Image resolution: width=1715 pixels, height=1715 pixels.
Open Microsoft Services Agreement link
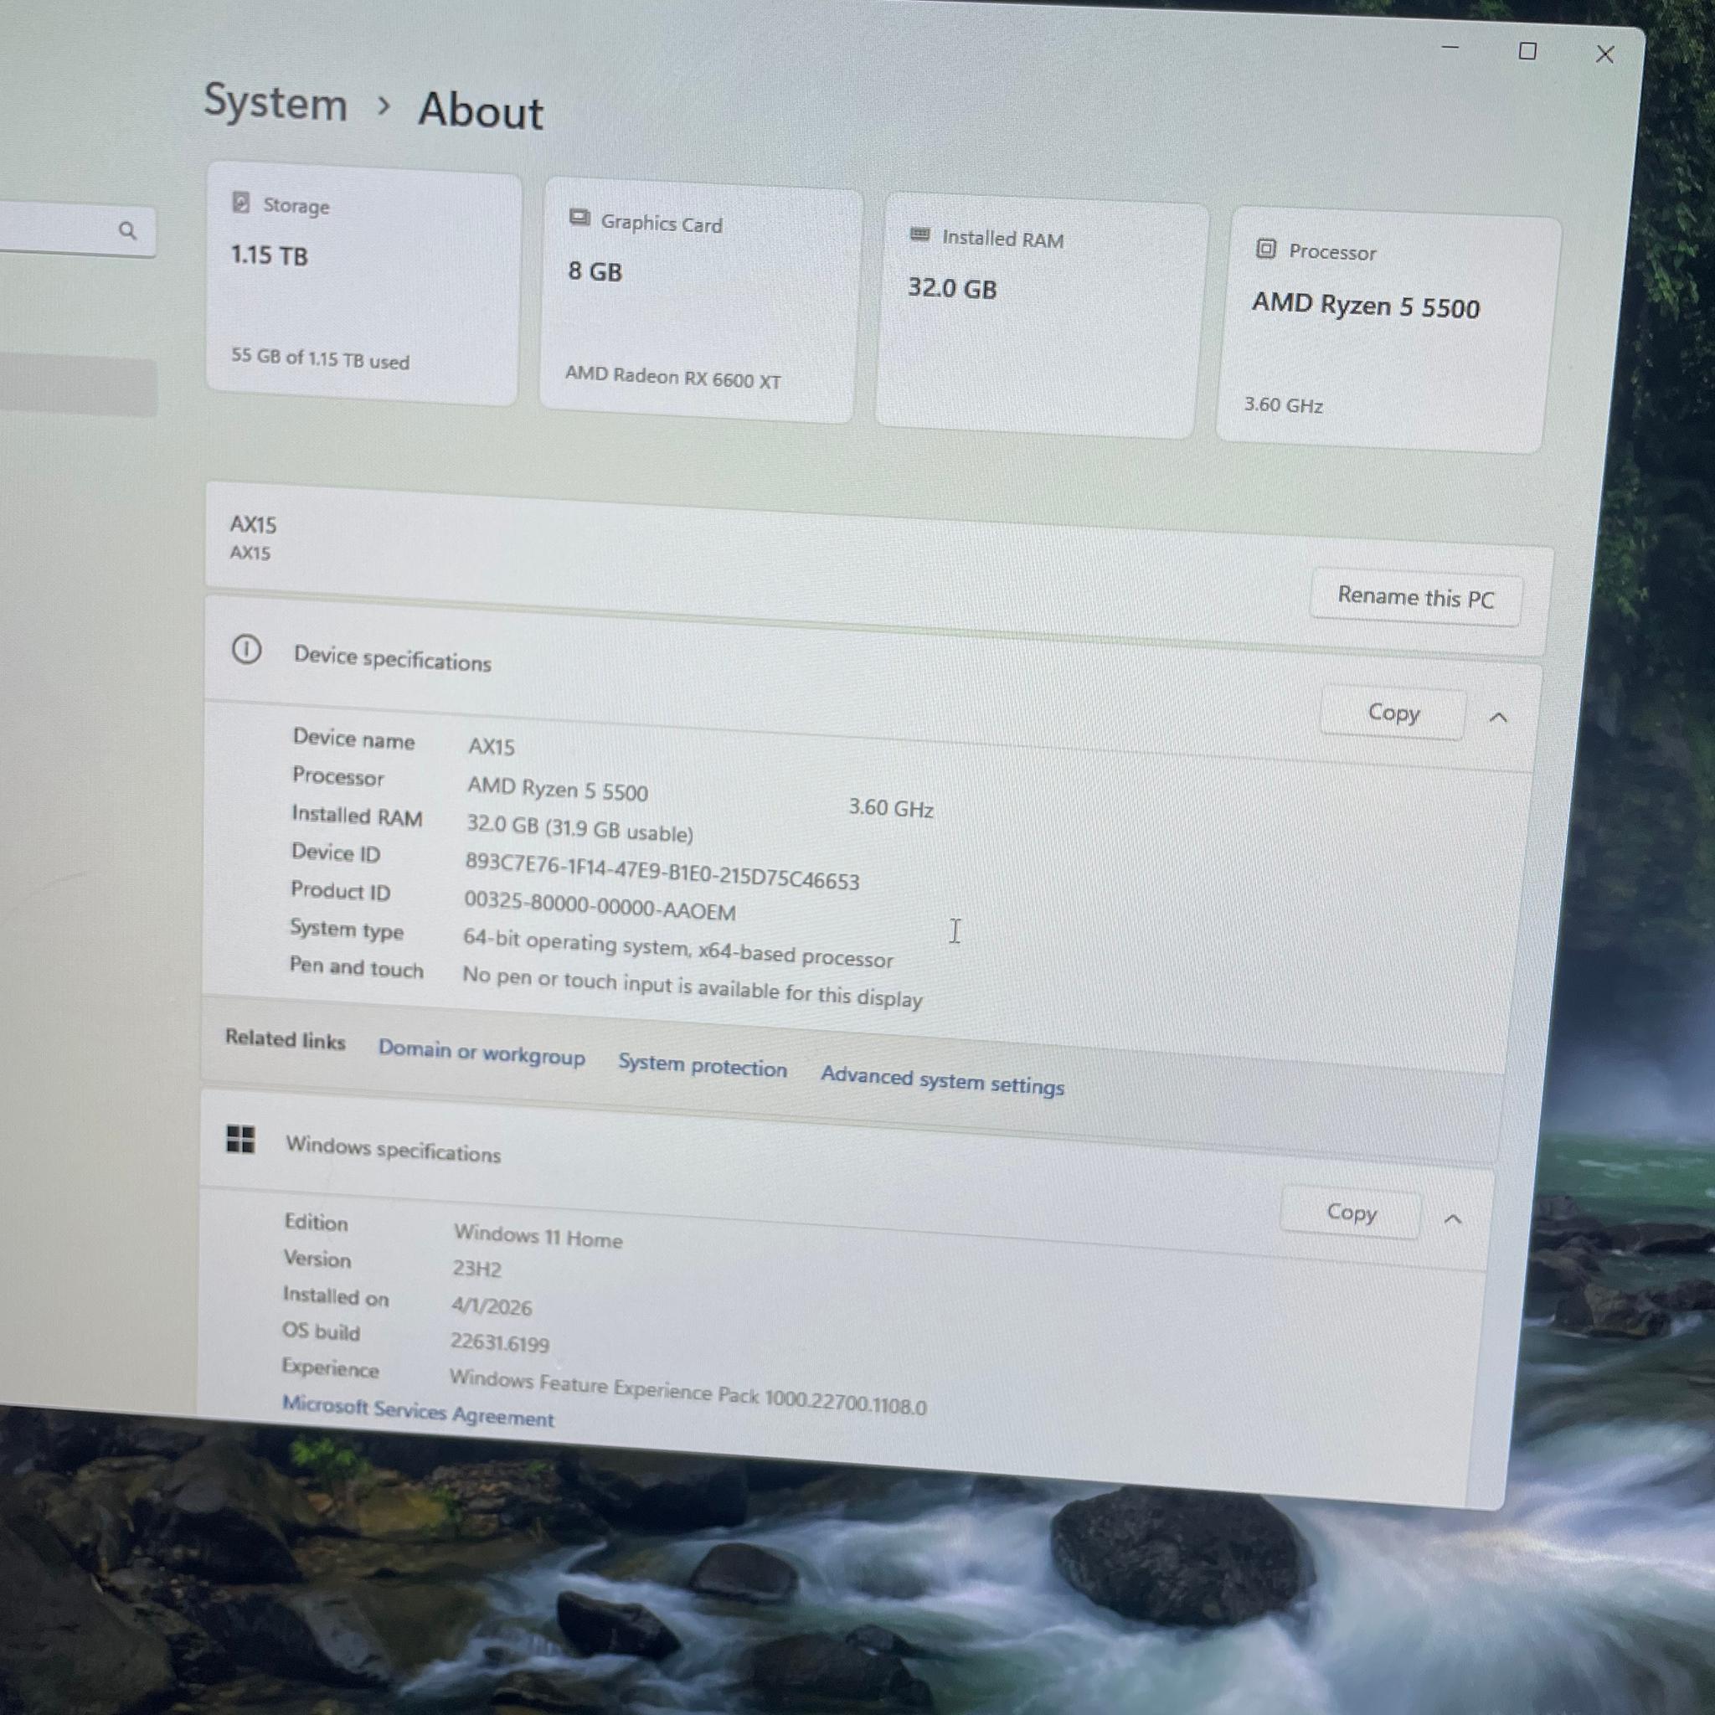click(x=418, y=1411)
